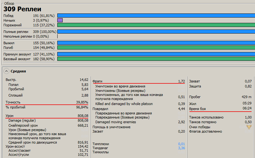Select the Фраги row label
The width and height of the screenshot is (255, 158).
click(97, 81)
